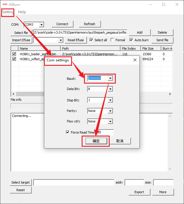Minimize the HiBurn window
This screenshot has height=204, width=184.
(x=150, y=5)
